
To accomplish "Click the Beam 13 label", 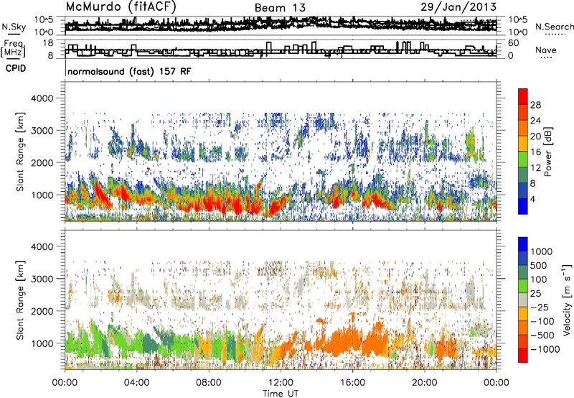I will (280, 8).
